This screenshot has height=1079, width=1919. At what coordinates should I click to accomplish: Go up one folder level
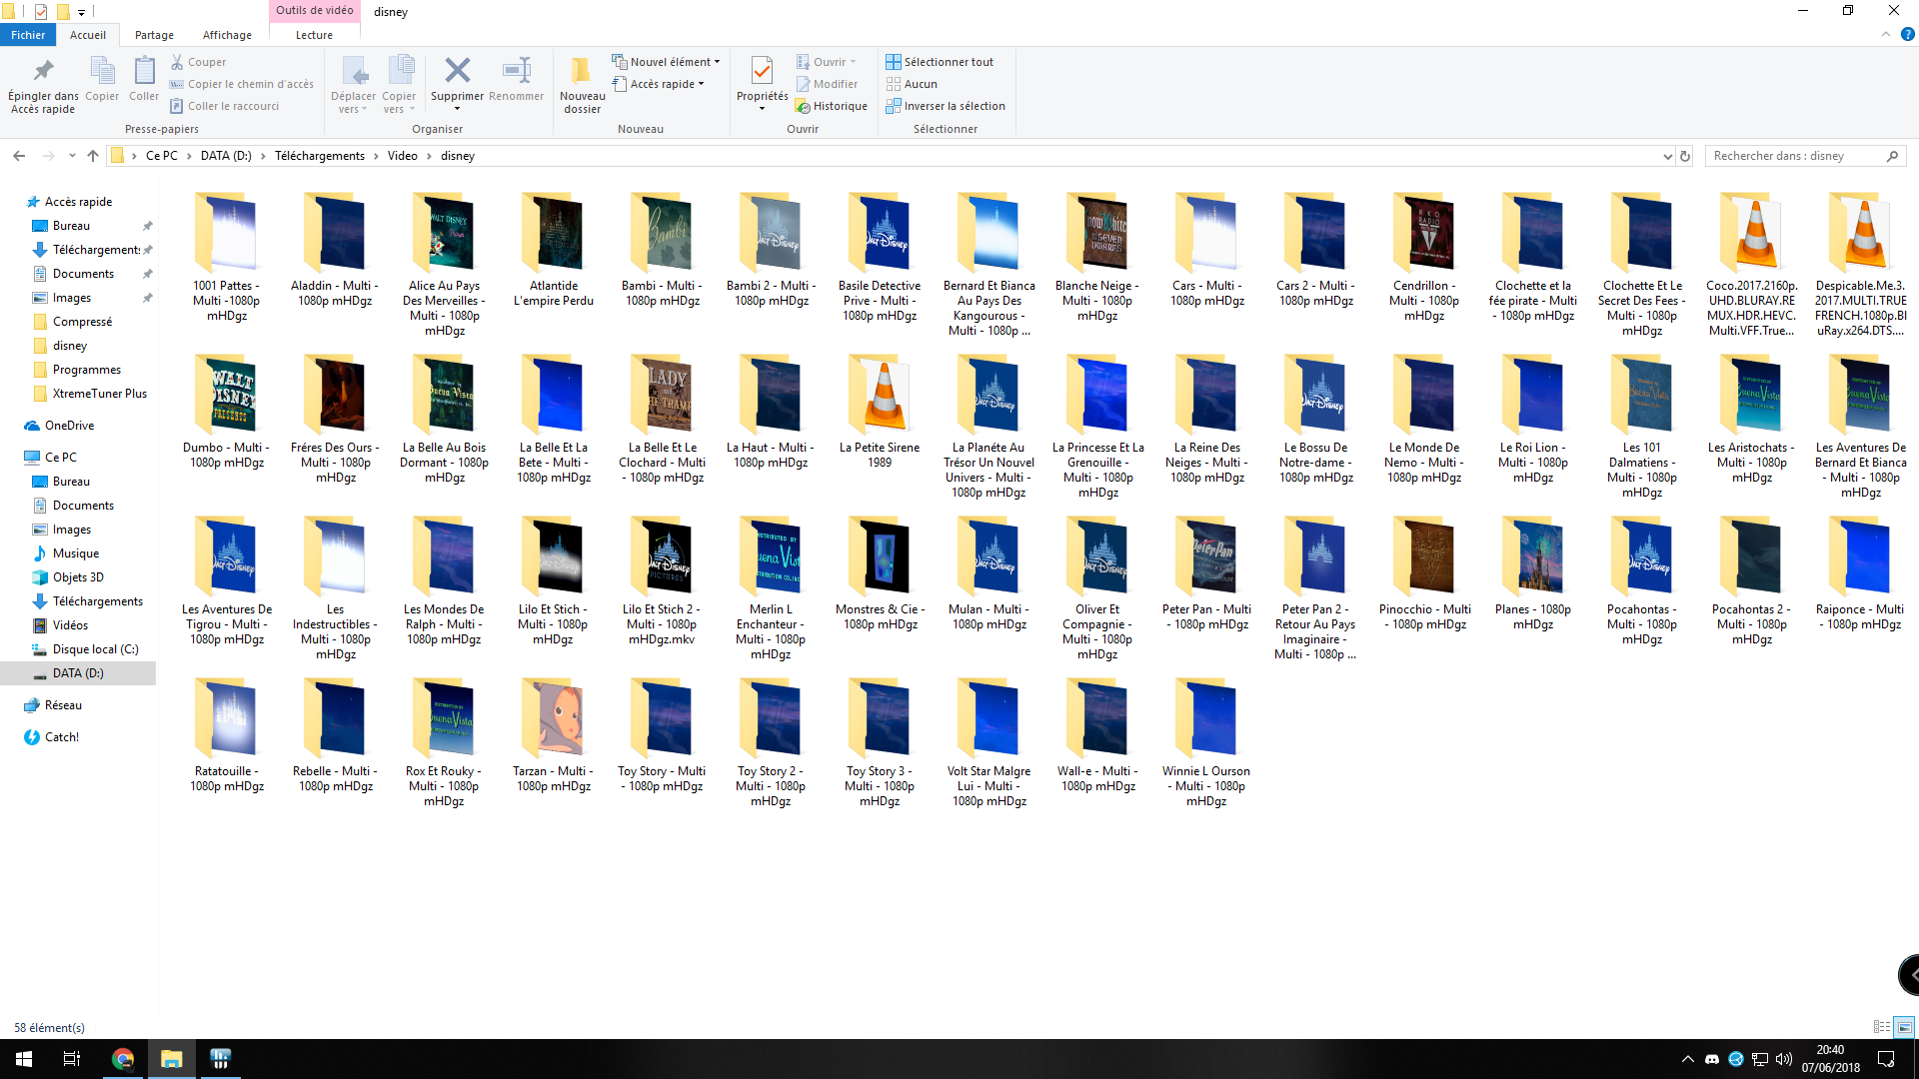[93, 156]
